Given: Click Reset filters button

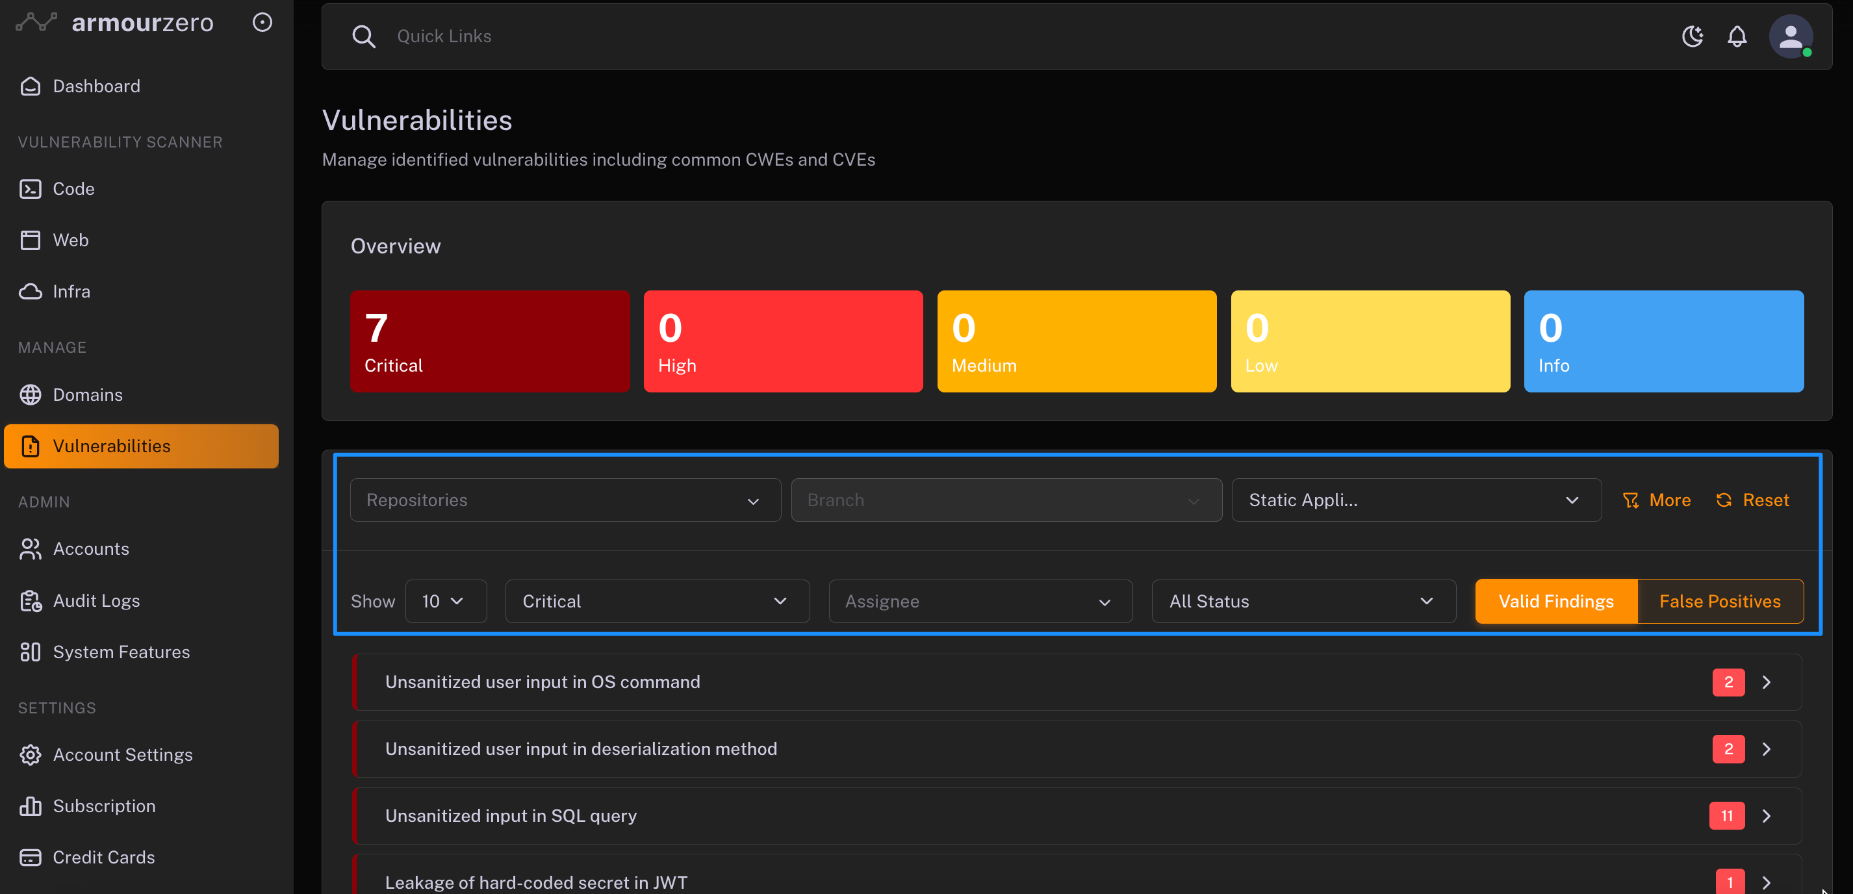Looking at the screenshot, I should point(1752,500).
